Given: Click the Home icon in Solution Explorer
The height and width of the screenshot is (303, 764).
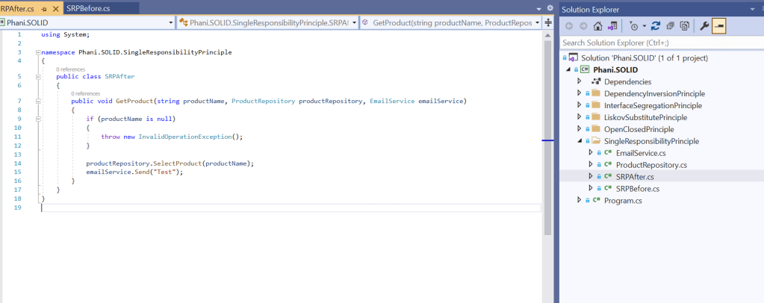Looking at the screenshot, I should (x=597, y=26).
